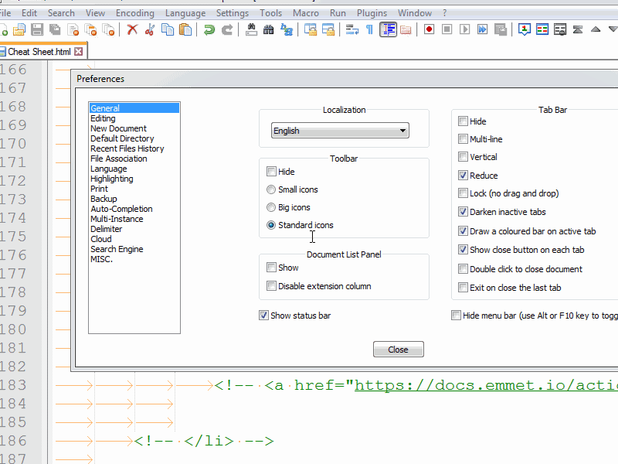Click the stop recording macro icon
The image size is (618, 464).
point(447,29)
